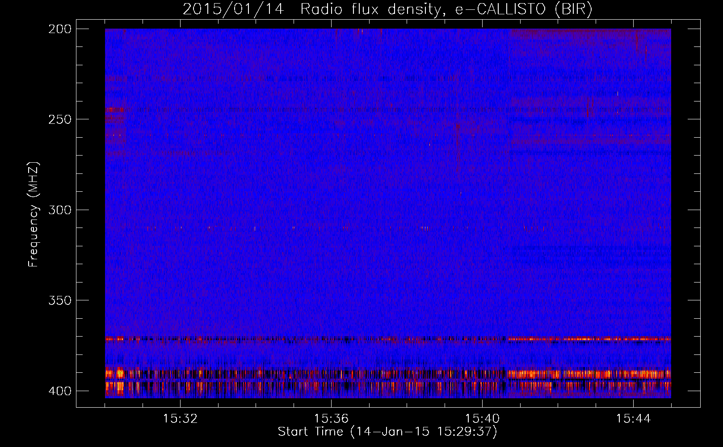
Task: Click the 15:40 time tick label
Action: pyautogui.click(x=482, y=419)
